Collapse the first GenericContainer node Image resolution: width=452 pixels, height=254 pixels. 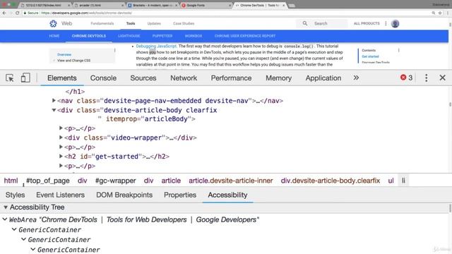point(14,229)
